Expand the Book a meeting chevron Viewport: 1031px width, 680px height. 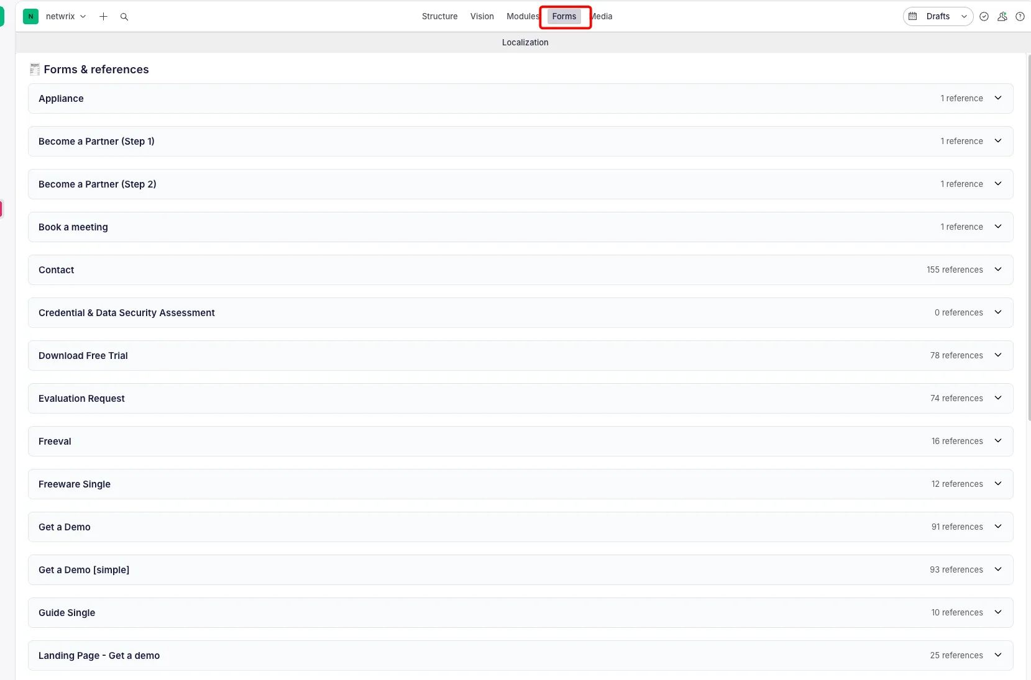click(998, 227)
